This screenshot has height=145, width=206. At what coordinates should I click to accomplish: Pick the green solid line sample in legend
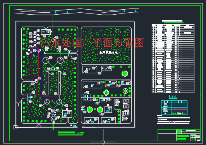(179, 104)
